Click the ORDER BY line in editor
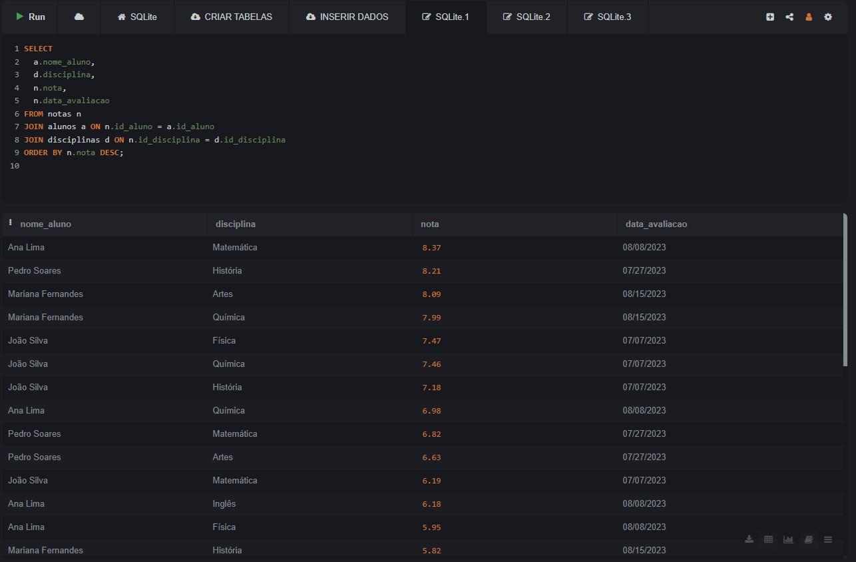The image size is (856, 562). coord(74,152)
